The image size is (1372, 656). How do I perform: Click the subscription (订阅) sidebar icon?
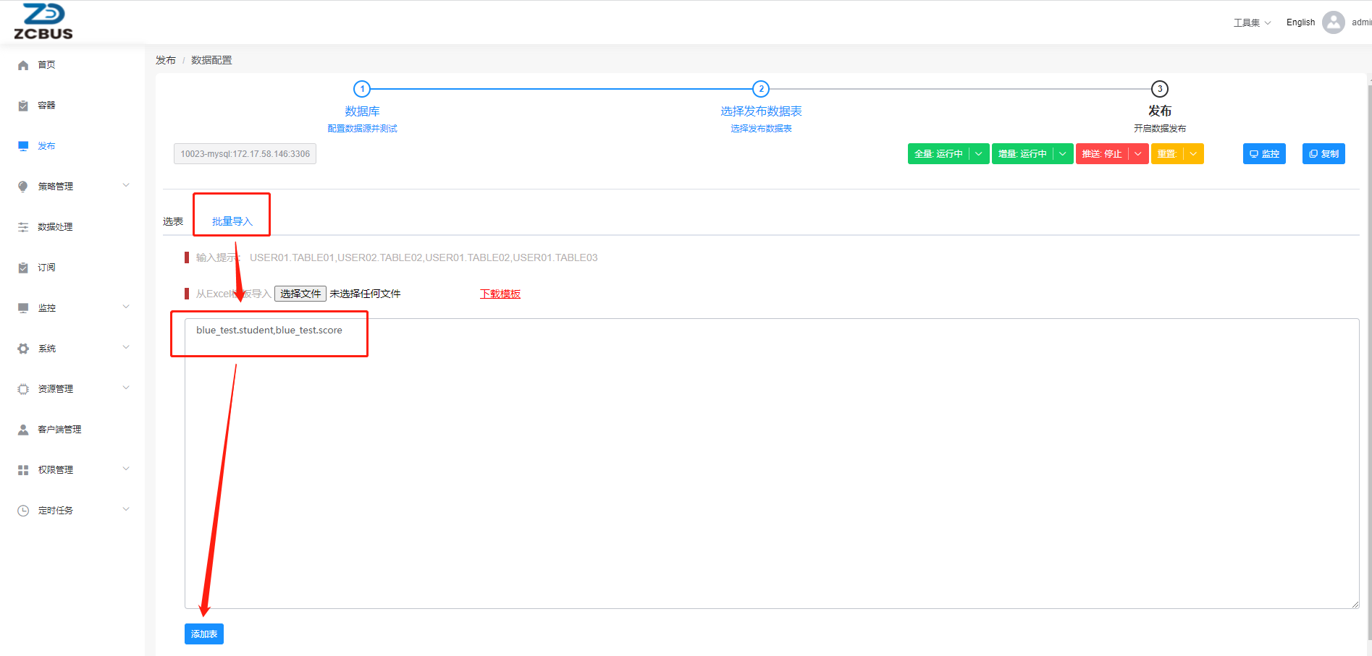click(23, 268)
